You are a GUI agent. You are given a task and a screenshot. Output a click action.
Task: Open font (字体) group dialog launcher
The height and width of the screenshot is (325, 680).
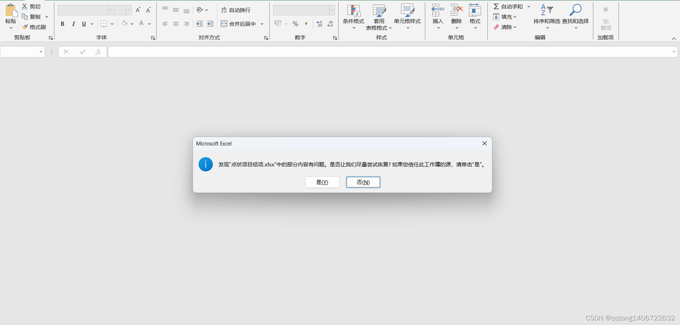click(x=153, y=38)
